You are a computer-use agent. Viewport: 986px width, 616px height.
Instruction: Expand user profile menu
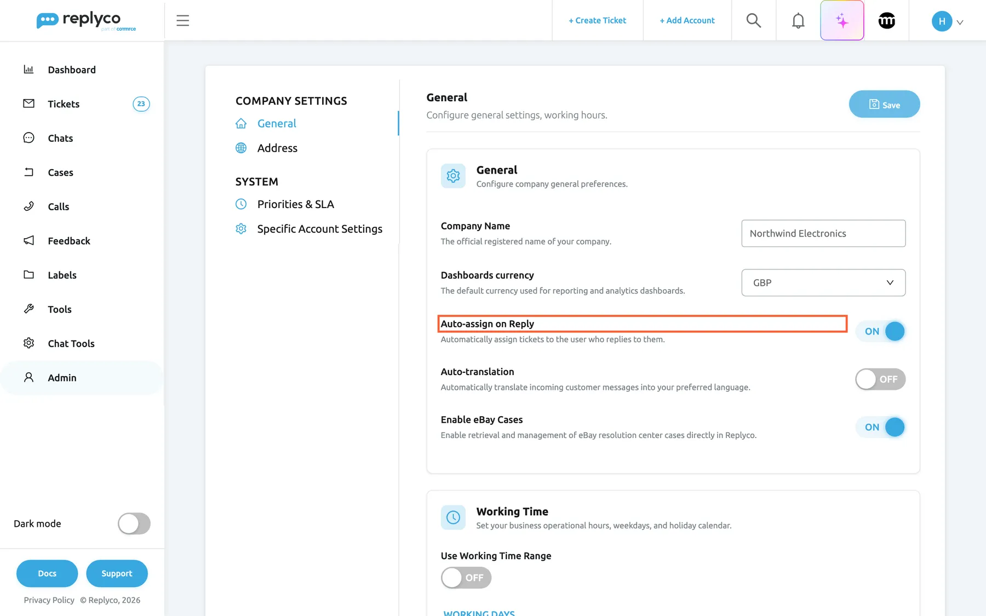click(948, 21)
